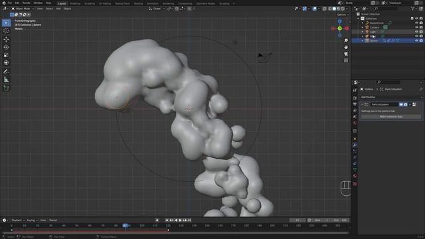Open the Material properties tab

355,176
